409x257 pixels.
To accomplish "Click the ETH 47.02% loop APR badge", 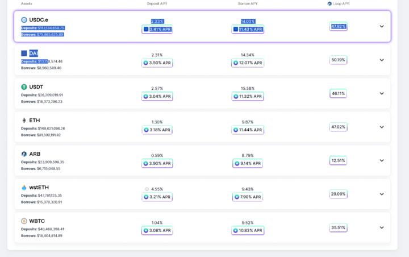I will (x=338, y=127).
